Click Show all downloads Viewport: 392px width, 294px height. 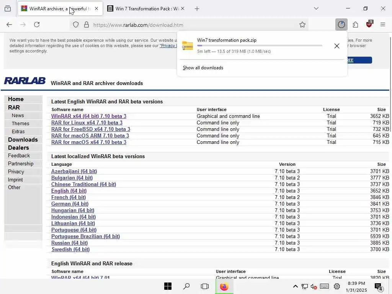tap(203, 68)
